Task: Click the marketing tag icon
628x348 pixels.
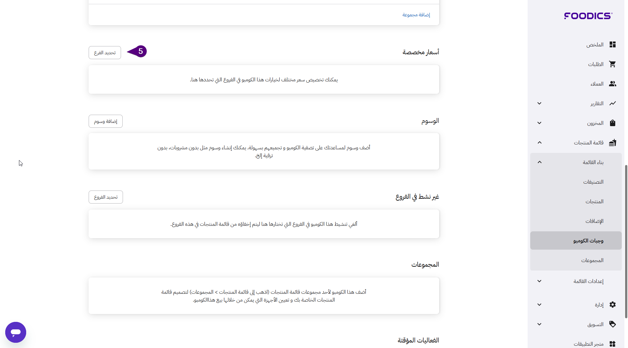Action: 612,324
